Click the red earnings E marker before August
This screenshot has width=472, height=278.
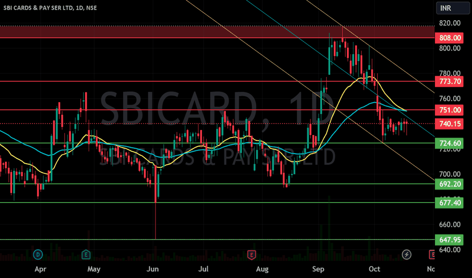click(x=251, y=255)
